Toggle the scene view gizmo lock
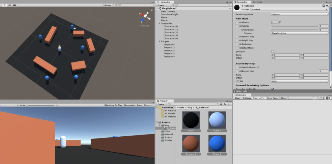 [x=151, y=10]
